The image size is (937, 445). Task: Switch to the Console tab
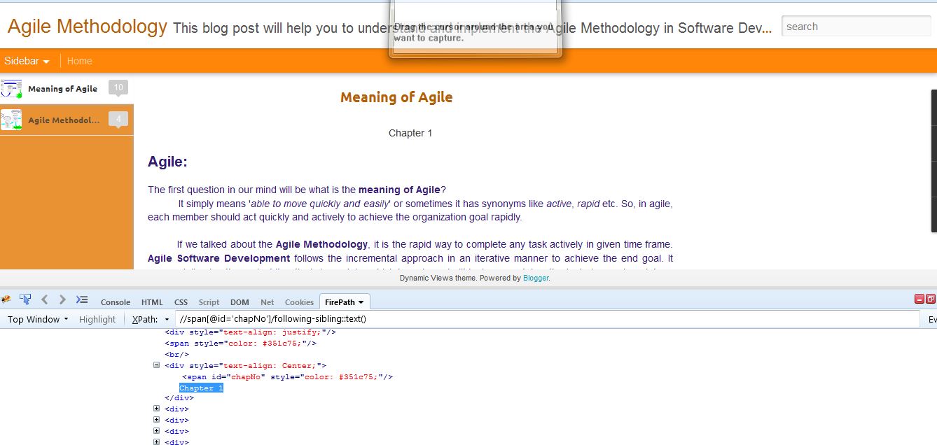115,302
